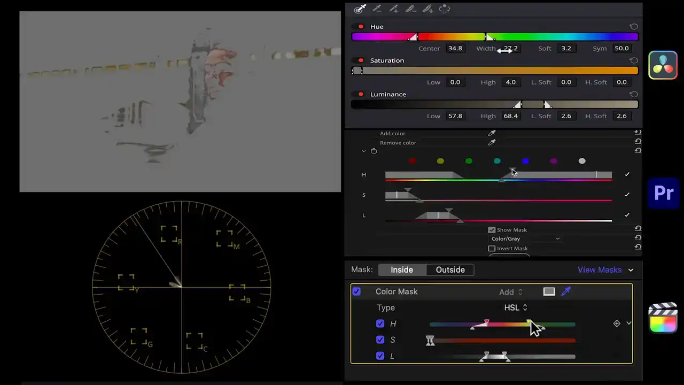Viewport: 684px width, 385px height.
Task: Click the Remove color eyedropper
Action: tap(492, 143)
